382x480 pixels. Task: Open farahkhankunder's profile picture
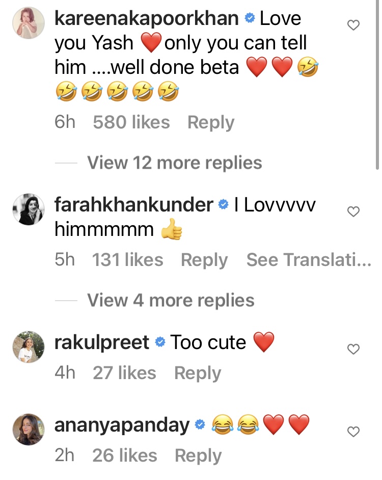[x=28, y=209]
